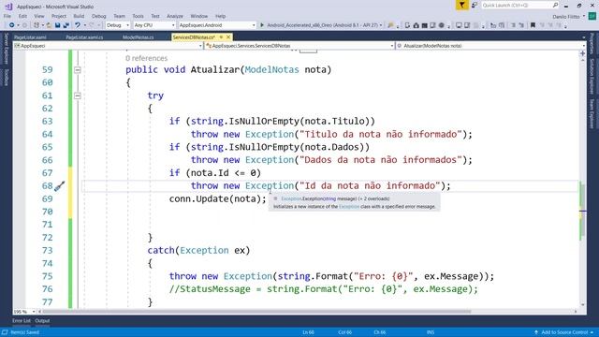599x337 pixels.
Task: Open the Error List tab
Action: [x=21, y=320]
